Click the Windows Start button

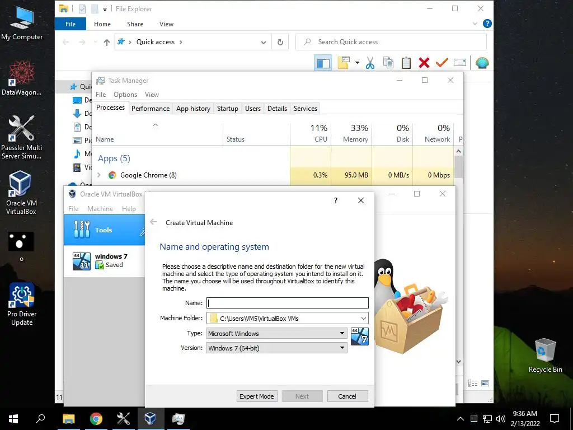click(x=13, y=419)
